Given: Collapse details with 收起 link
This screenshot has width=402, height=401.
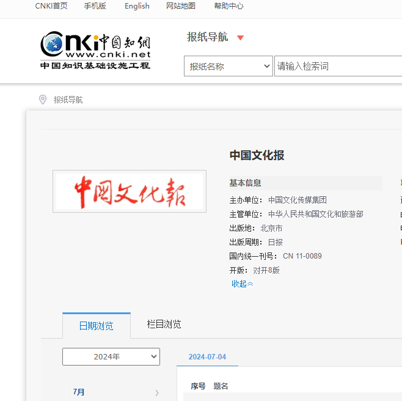Looking at the screenshot, I should (243, 284).
